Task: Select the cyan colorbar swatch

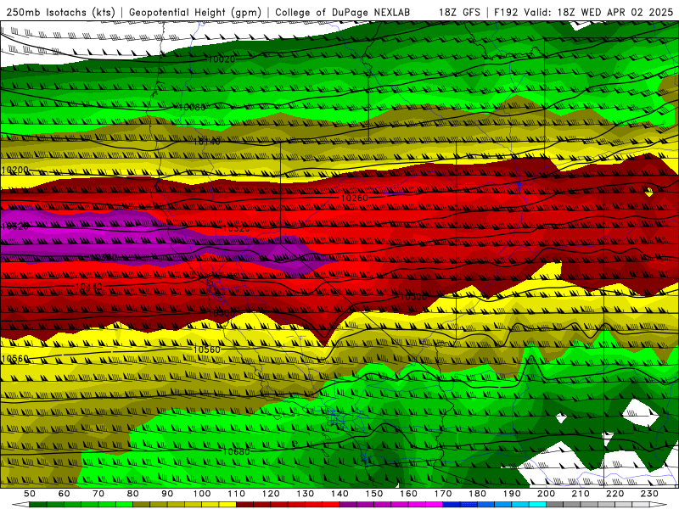Action: point(538,505)
